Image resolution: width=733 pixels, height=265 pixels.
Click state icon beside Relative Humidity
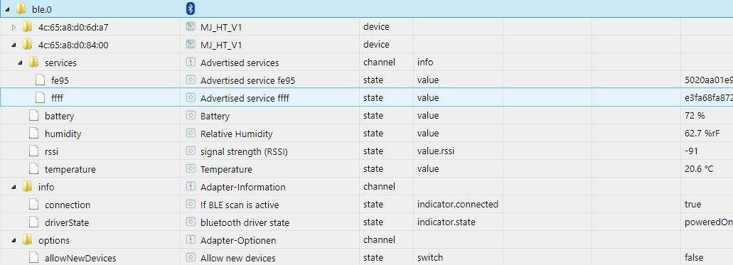191,133
